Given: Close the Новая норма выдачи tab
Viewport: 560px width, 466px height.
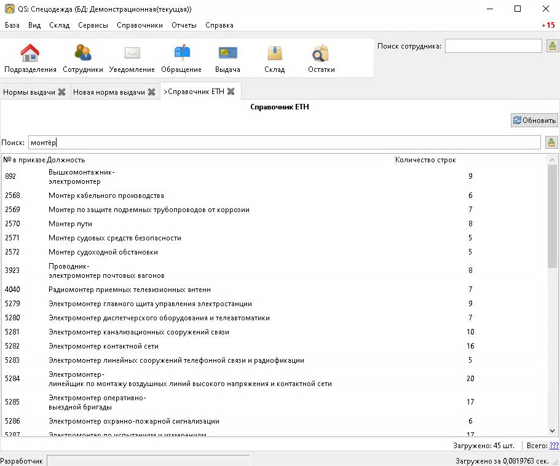Looking at the screenshot, I should (151, 92).
